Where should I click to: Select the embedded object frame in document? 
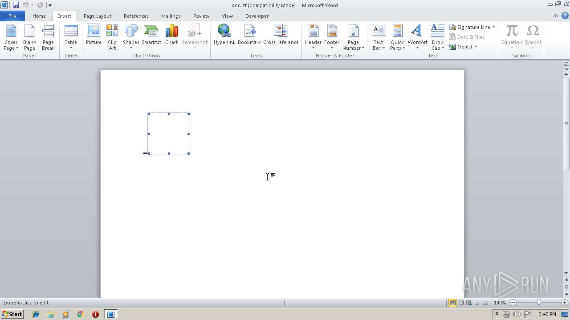[x=169, y=134]
